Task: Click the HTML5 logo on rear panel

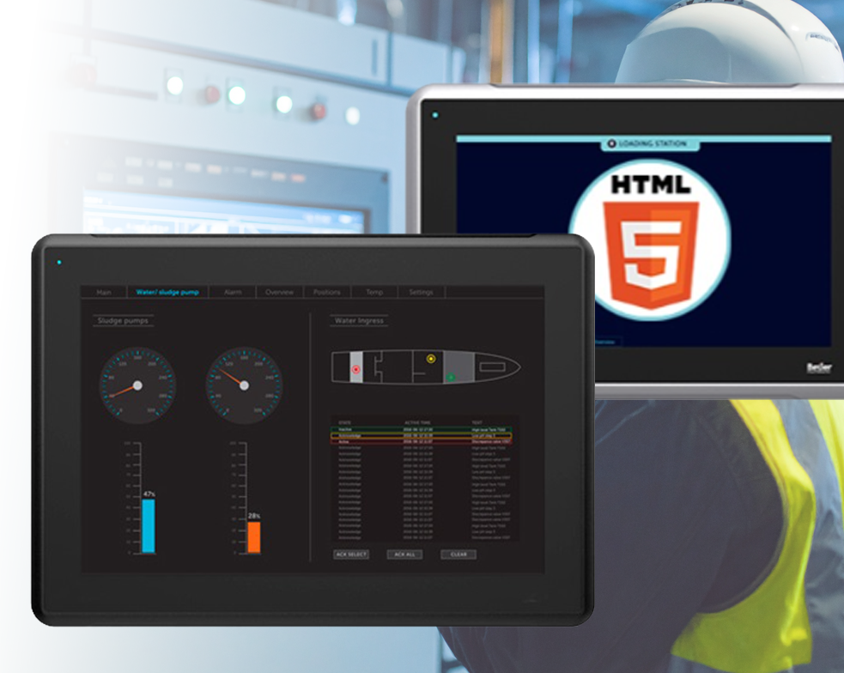Action: point(650,240)
